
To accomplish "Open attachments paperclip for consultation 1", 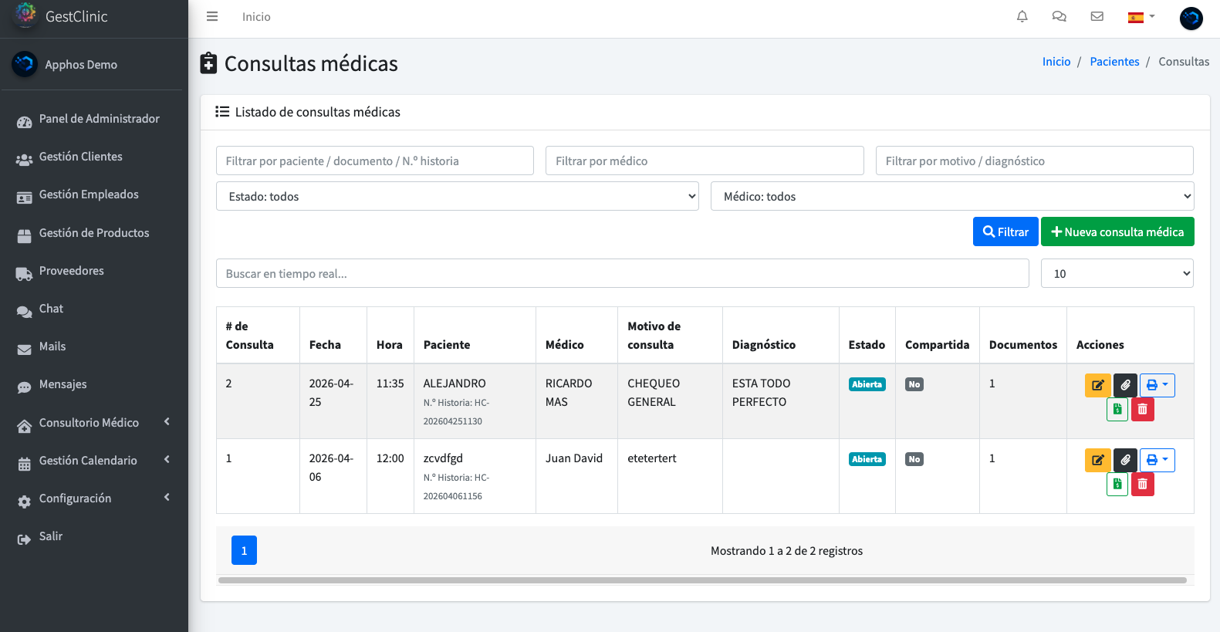I will [1126, 460].
